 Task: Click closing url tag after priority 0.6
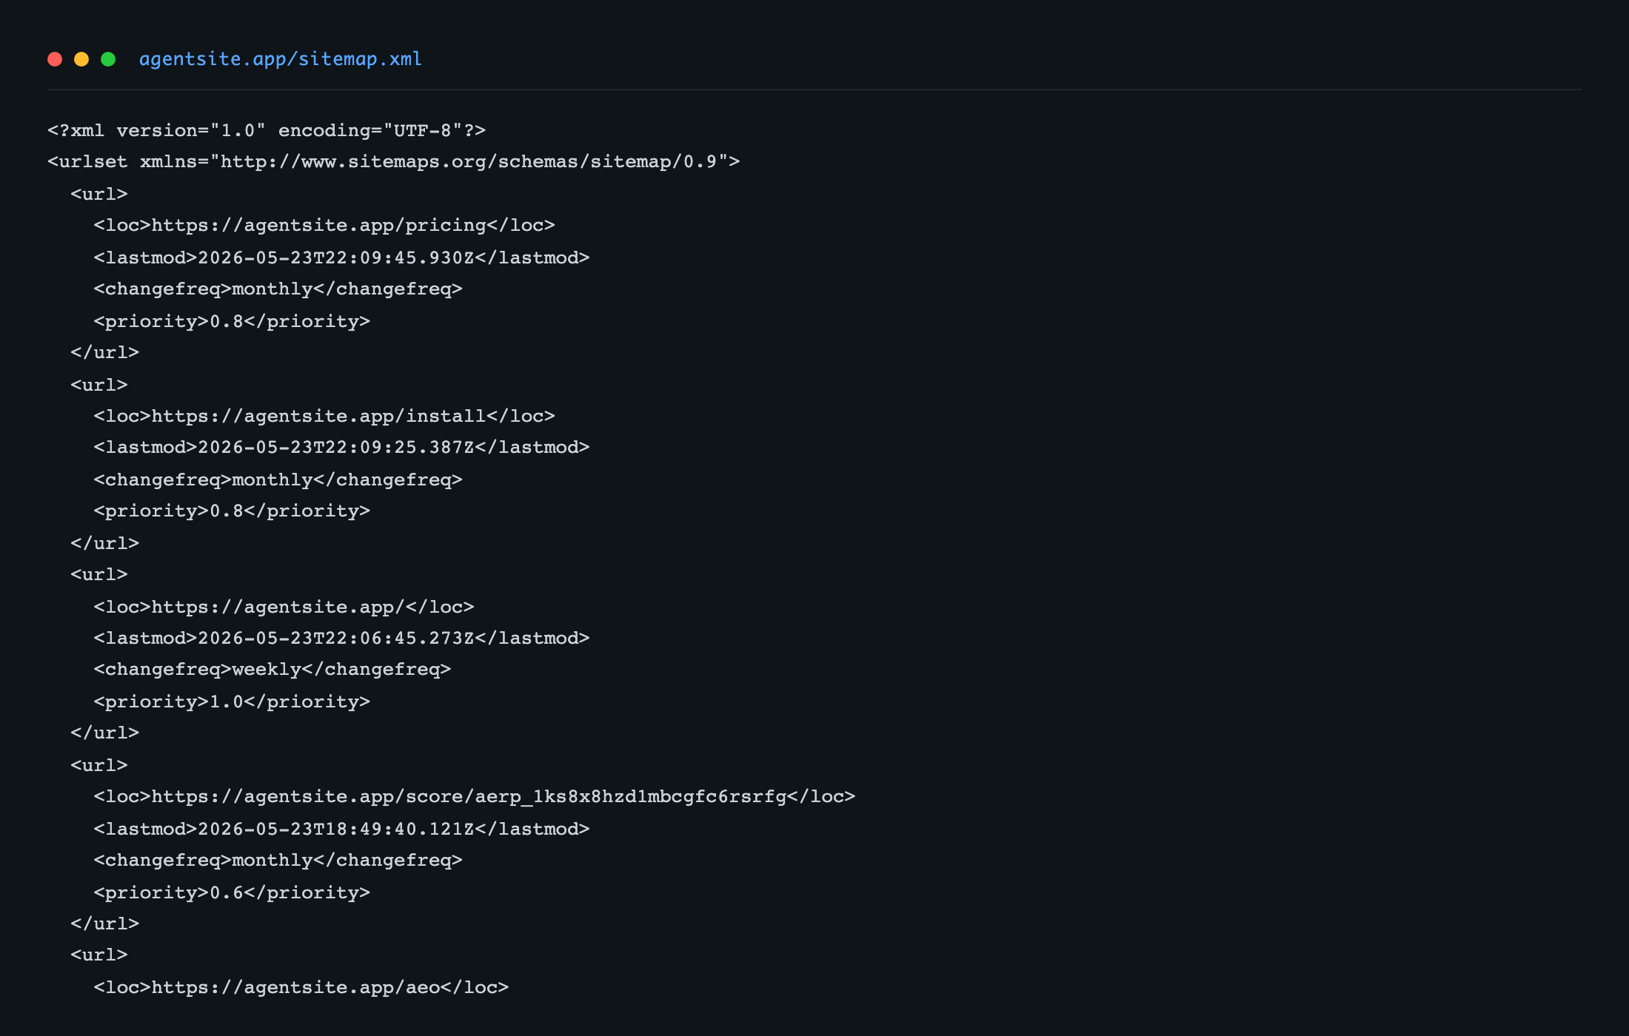(104, 924)
